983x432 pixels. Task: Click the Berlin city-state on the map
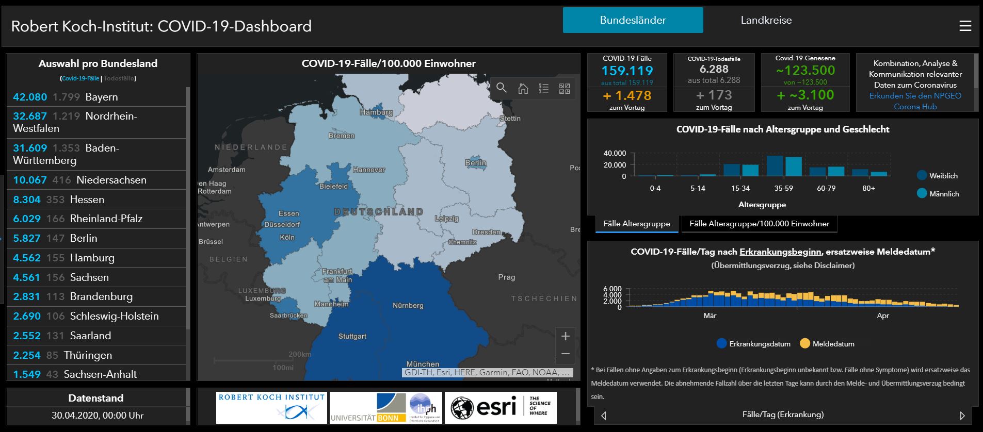[475, 162]
